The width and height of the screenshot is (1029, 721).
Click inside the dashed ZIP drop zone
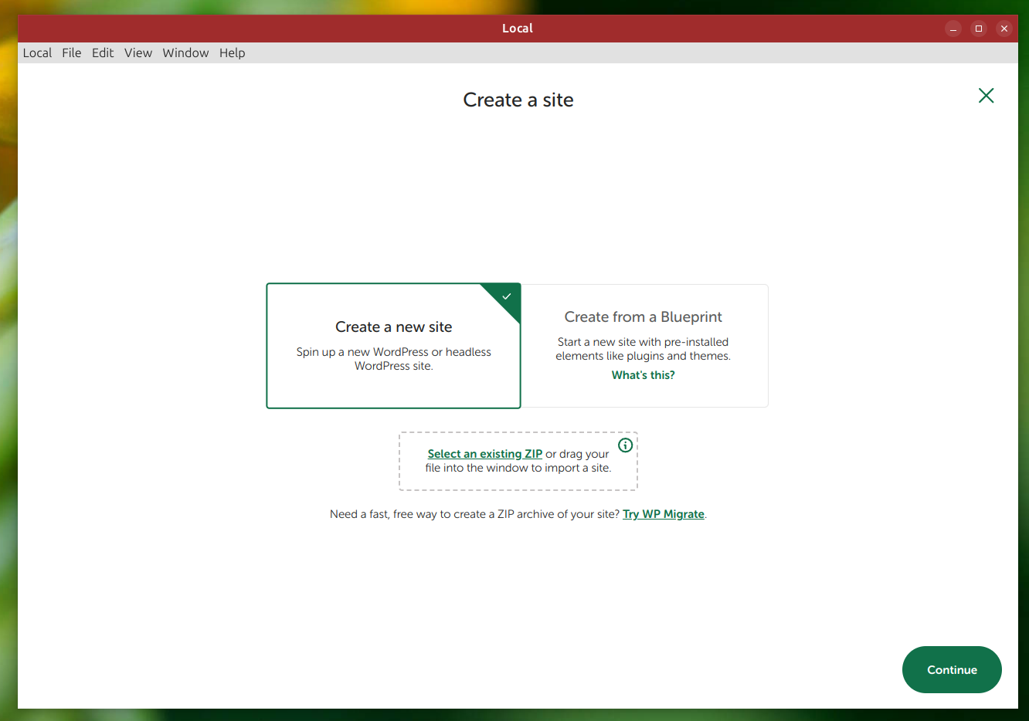[x=518, y=480]
